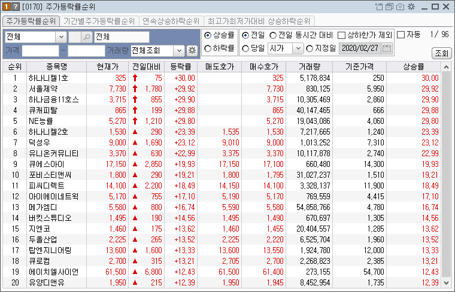
Task: Click the scrollbar down arrow
Action: 446,282
